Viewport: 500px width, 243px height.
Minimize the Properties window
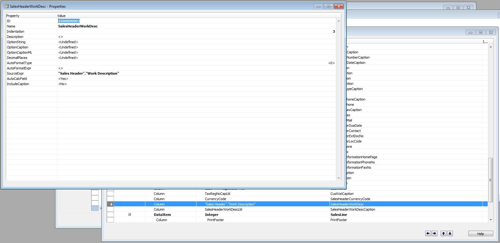318,6
